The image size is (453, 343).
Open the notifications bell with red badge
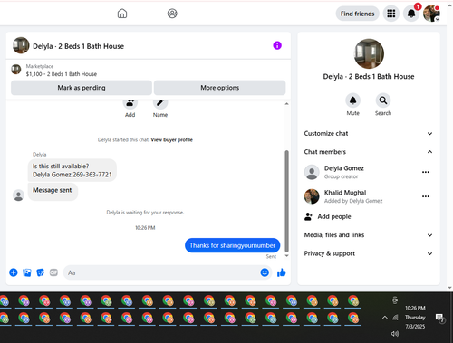(x=411, y=14)
